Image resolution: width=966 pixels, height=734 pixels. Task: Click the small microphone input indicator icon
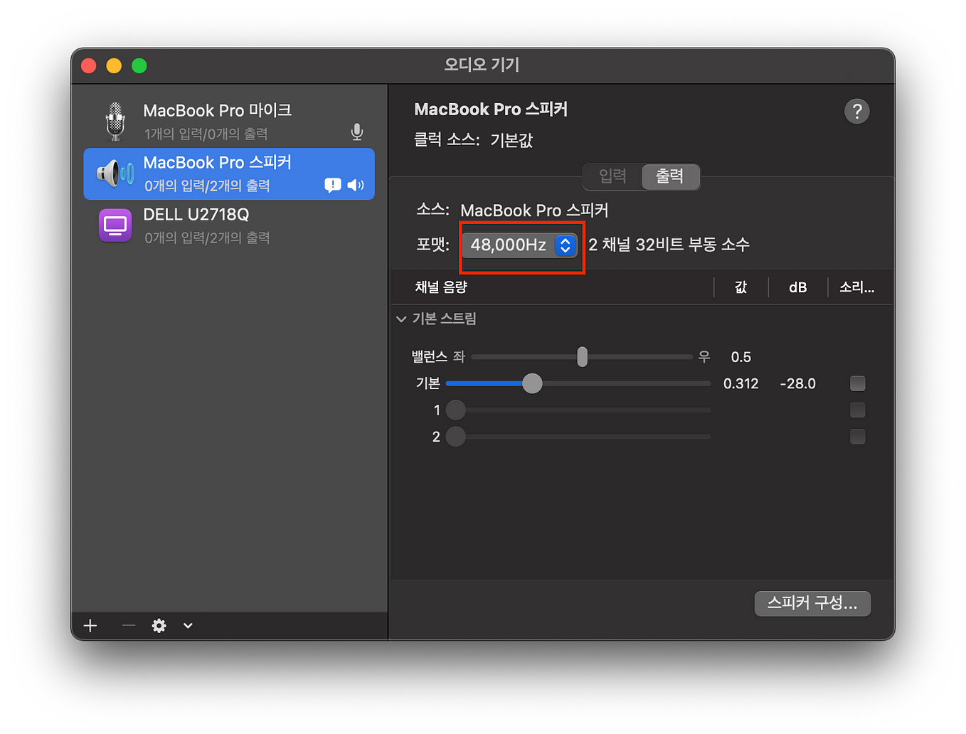click(357, 132)
